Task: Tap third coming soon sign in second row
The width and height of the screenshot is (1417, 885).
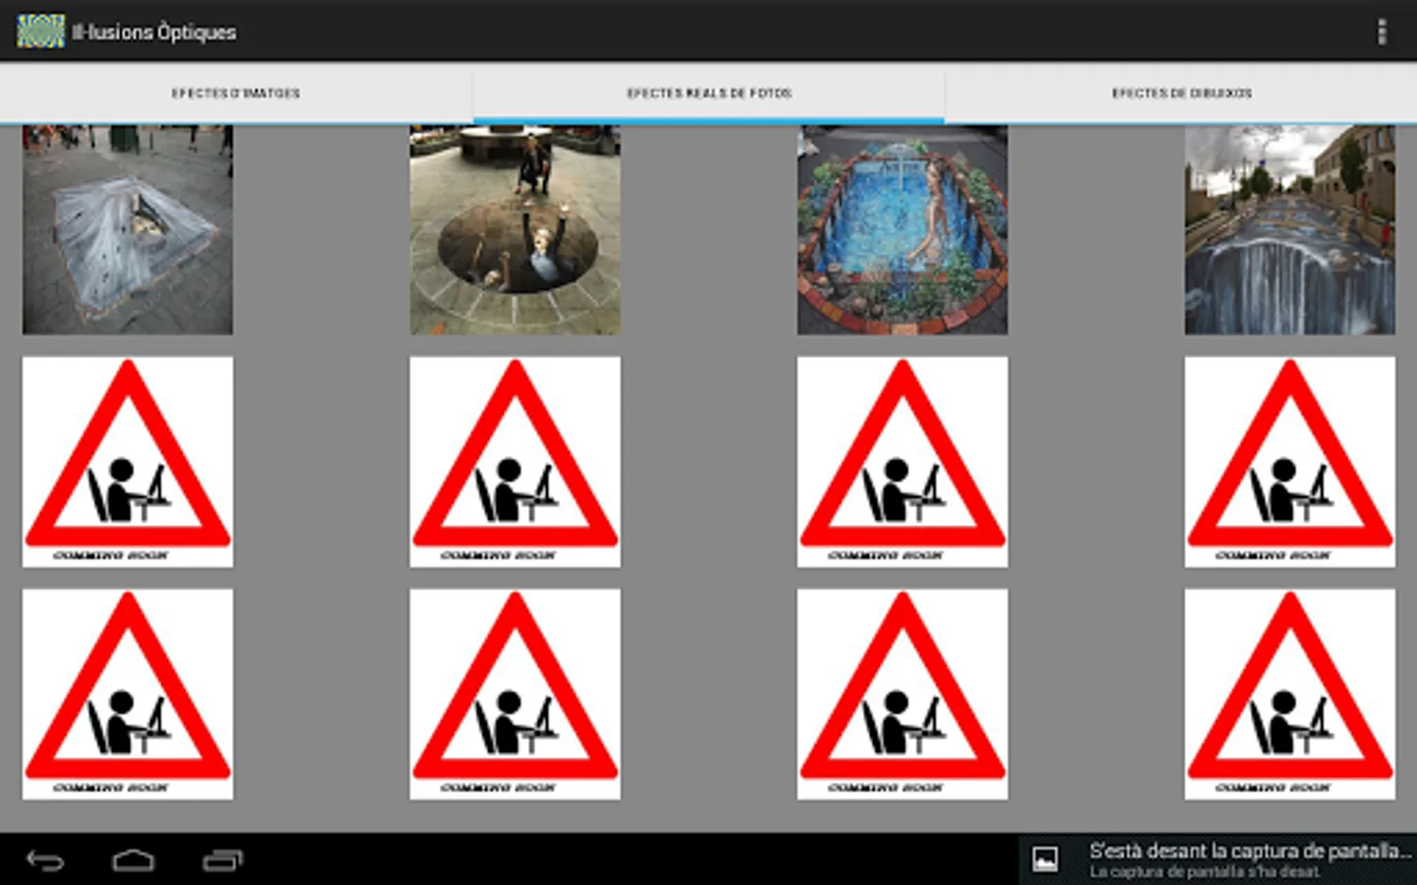Action: point(902,462)
